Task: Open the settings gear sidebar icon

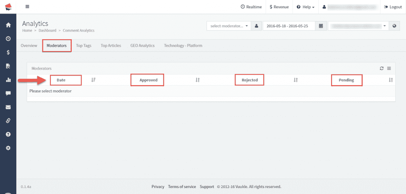Action: (8, 148)
